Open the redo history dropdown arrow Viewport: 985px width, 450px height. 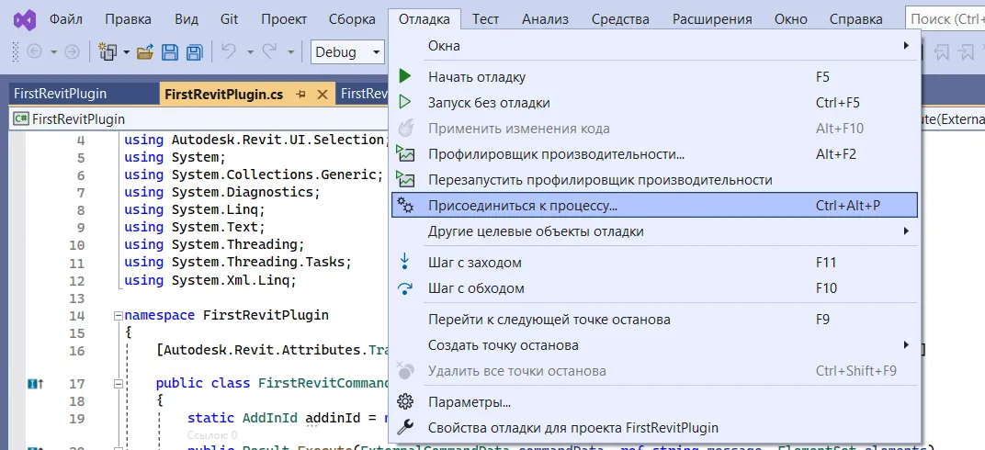coord(291,52)
